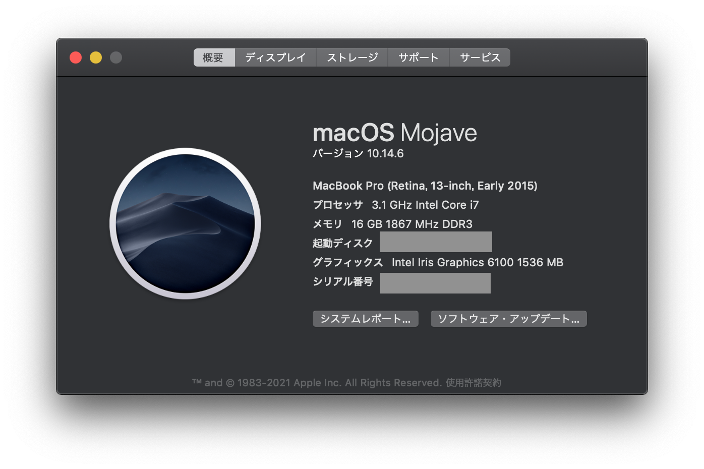The image size is (704, 469).
Task: Click the プロセッサ label
Action: pyautogui.click(x=338, y=205)
